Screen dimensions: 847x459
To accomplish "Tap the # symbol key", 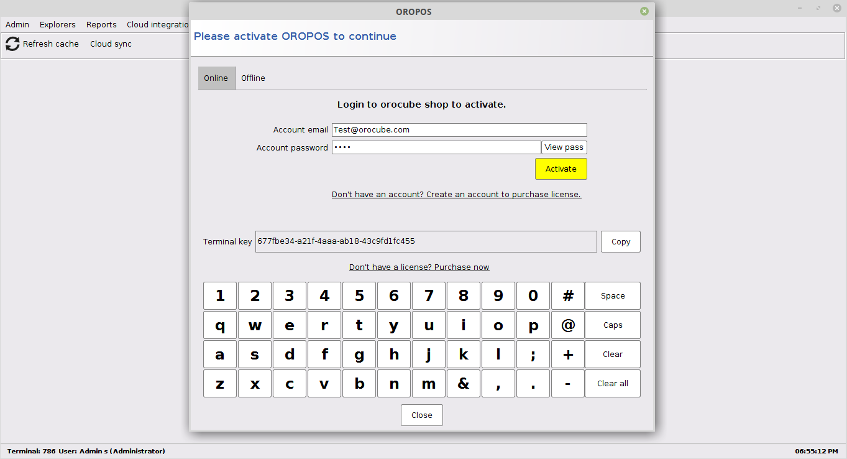I will (x=568, y=296).
